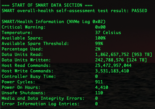Click the Temperature label
Screen dimensions: 155x109
pos(17,33)
